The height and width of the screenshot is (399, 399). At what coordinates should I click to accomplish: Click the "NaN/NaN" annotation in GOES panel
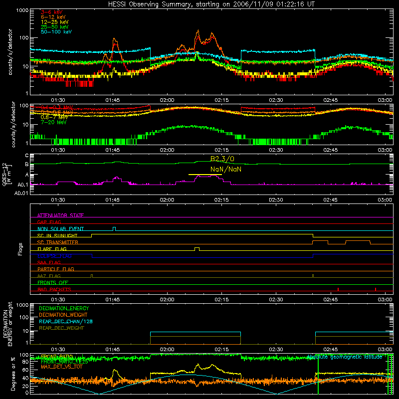(x=226, y=169)
